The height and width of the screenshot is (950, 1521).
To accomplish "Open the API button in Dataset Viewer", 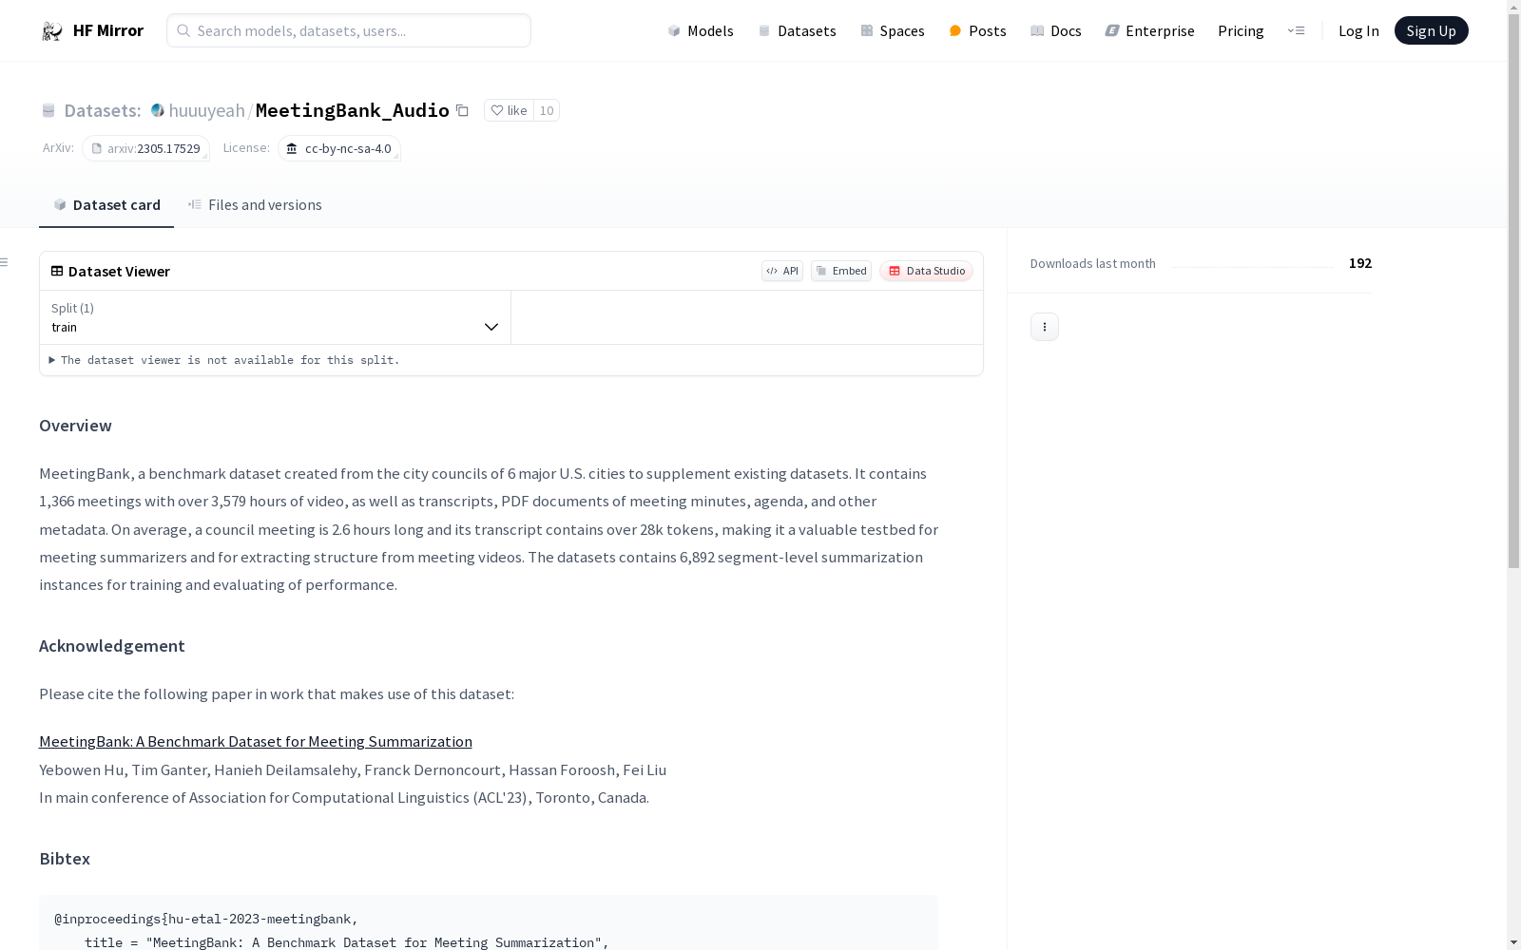I will 782,271.
